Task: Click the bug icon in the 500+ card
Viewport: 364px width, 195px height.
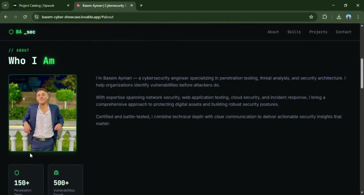Action: point(56,173)
